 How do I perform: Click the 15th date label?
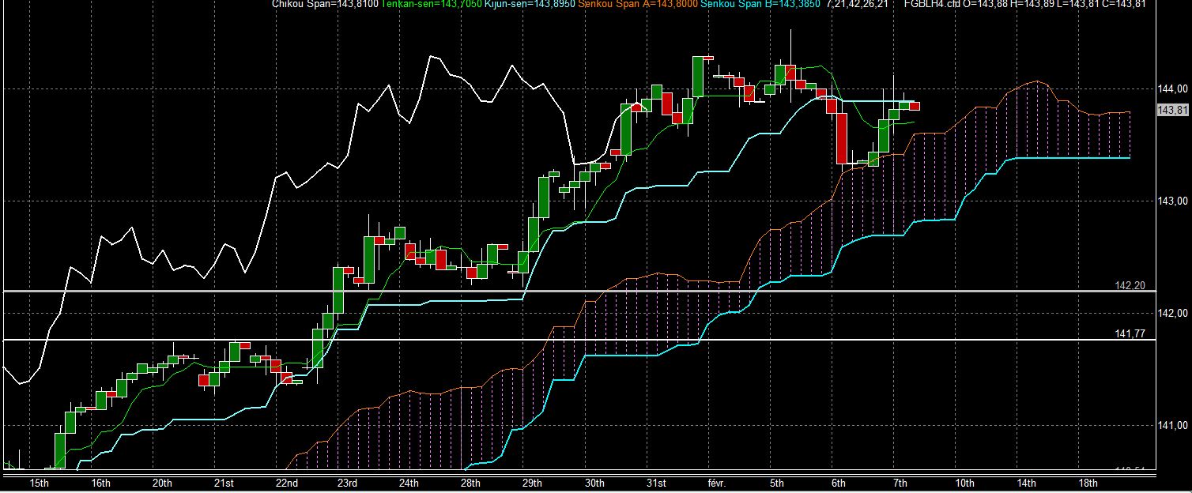(40, 483)
